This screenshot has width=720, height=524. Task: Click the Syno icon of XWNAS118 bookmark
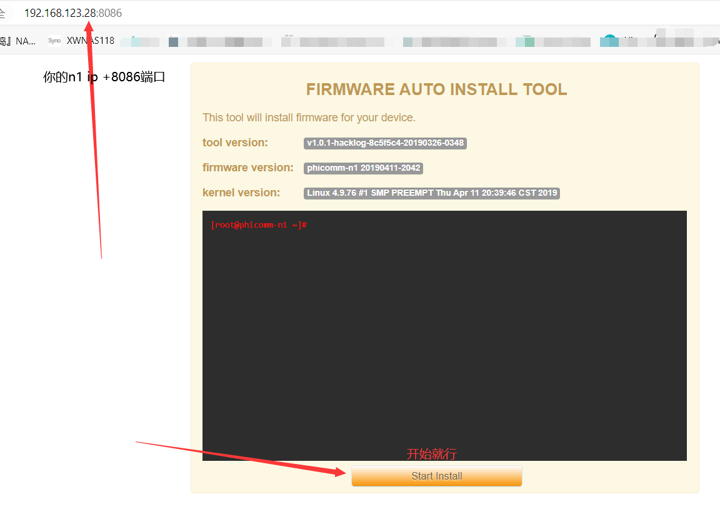click(x=54, y=41)
